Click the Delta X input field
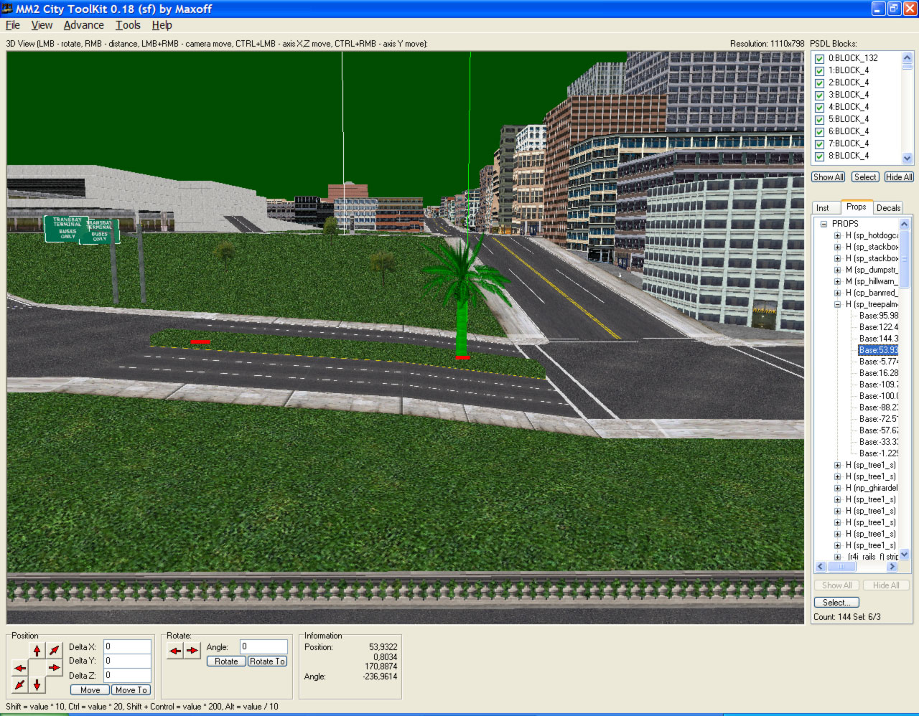 pyautogui.click(x=127, y=646)
